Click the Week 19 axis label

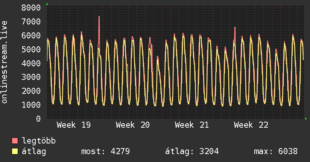(73, 125)
